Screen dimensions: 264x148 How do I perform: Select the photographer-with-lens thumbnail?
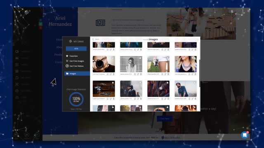pos(104,64)
